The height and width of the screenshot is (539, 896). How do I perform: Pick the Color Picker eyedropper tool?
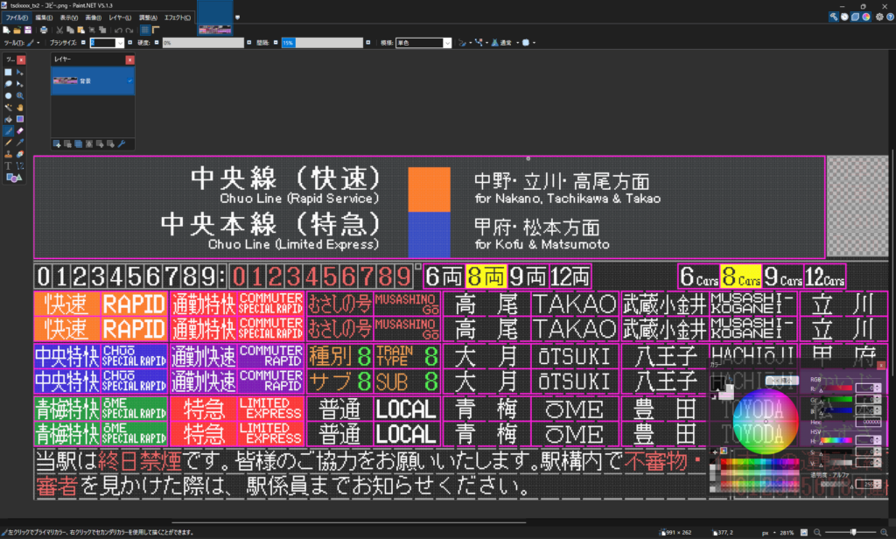(x=19, y=142)
